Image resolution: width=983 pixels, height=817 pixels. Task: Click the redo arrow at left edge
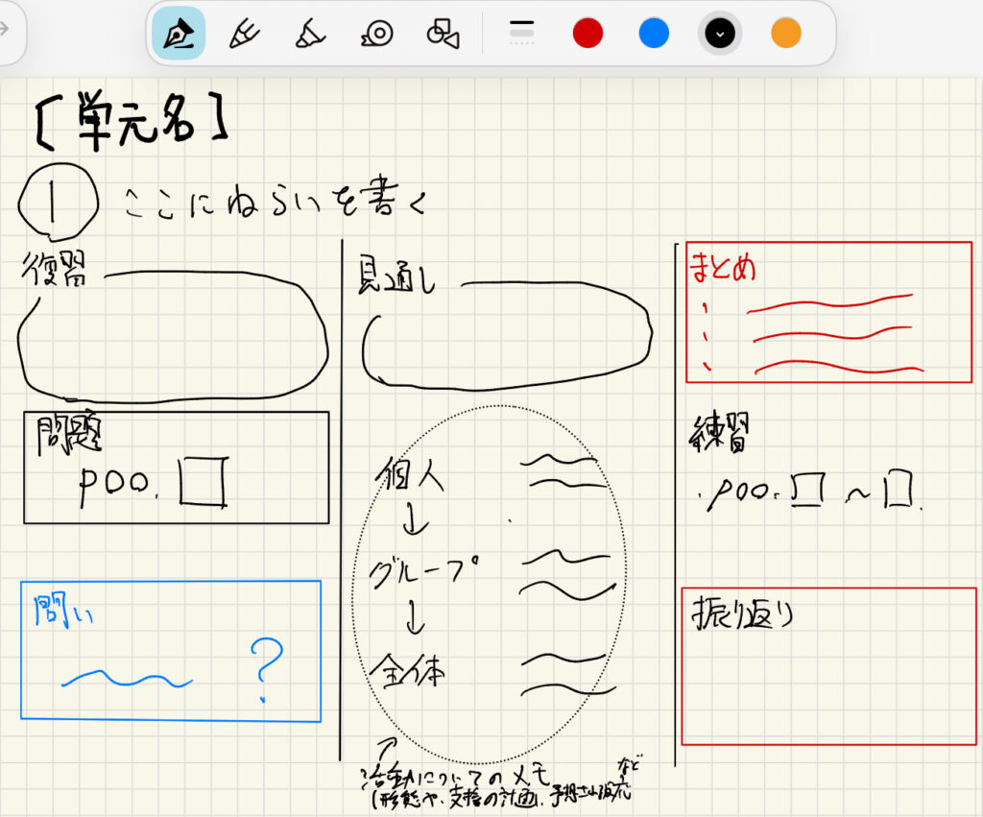pyautogui.click(x=5, y=28)
